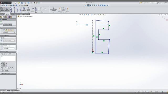Screen dimensions: 168x94
Task: Open the Leaders tab in Dimension panel
Action: tap(6, 25)
